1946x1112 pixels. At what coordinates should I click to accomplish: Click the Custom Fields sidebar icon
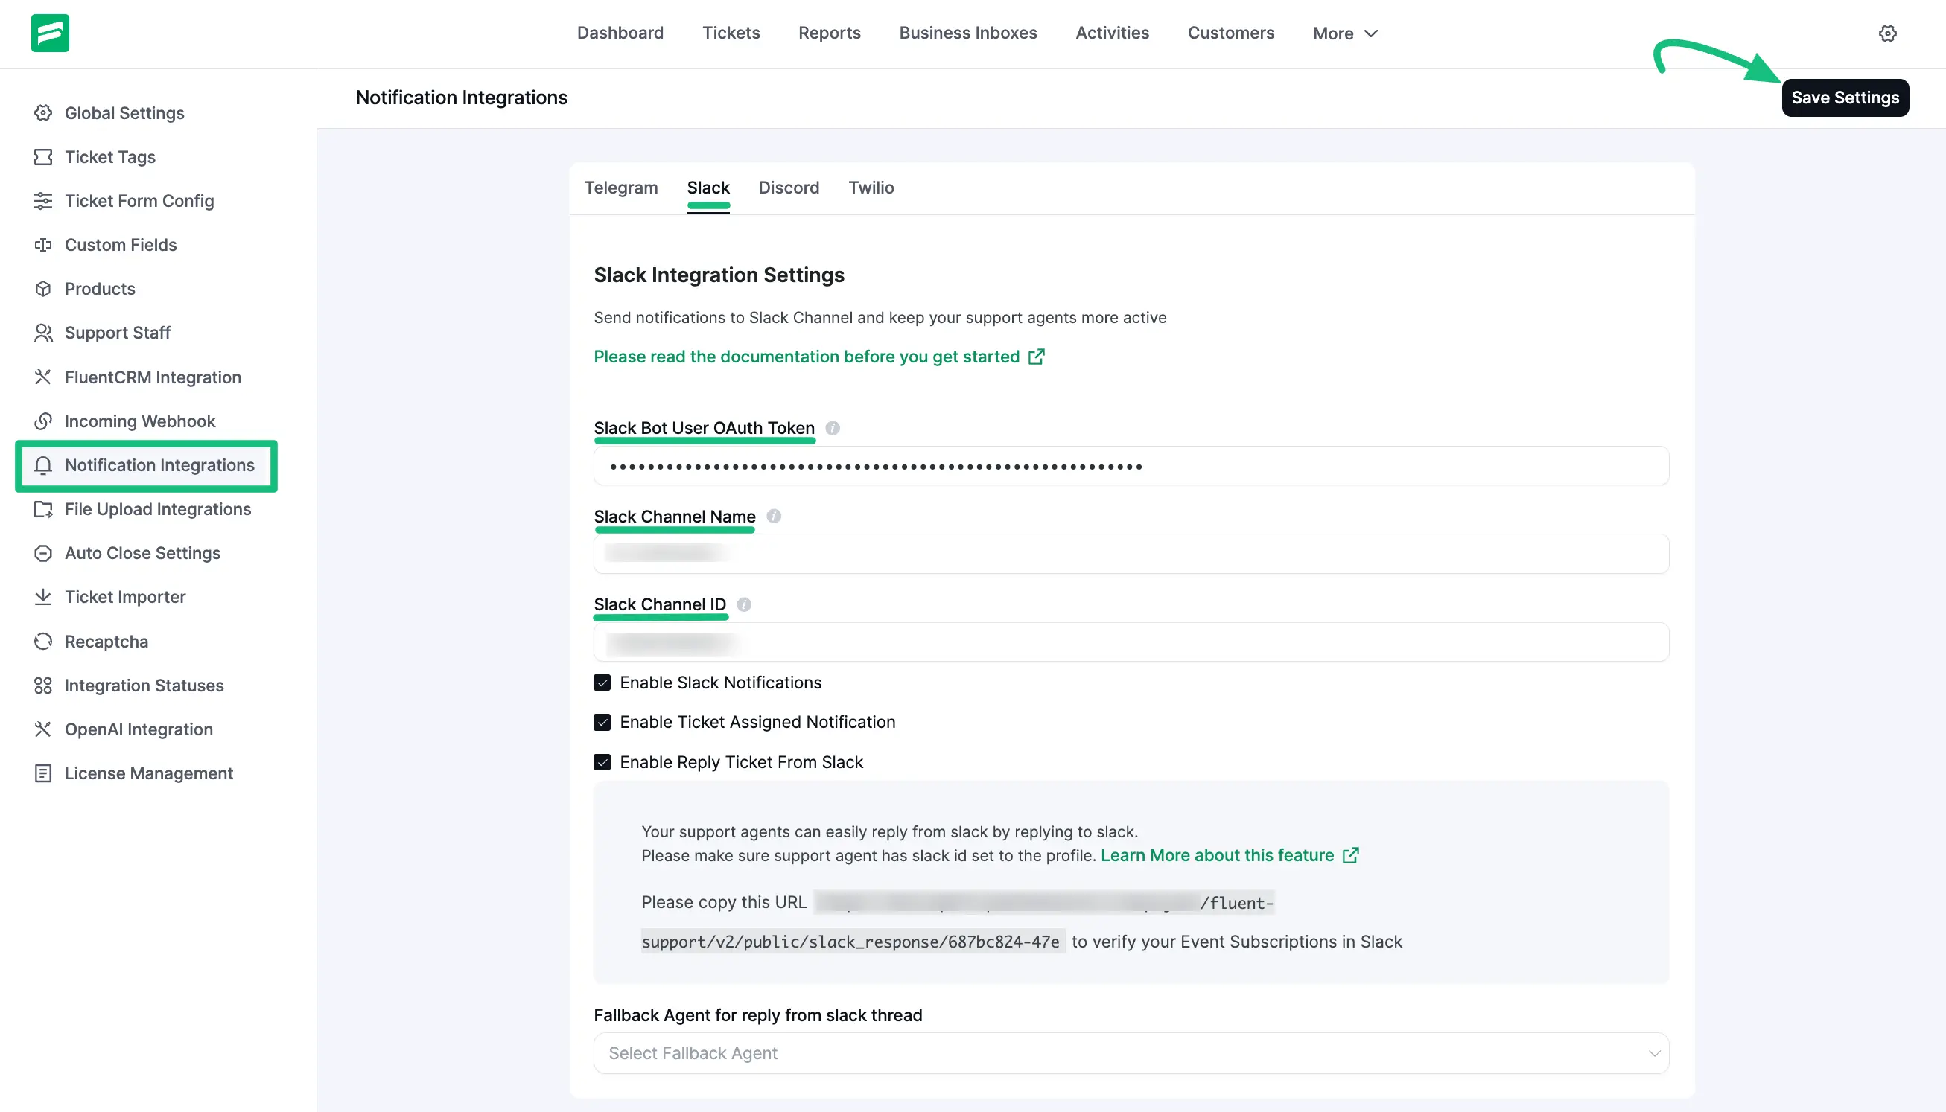click(42, 244)
